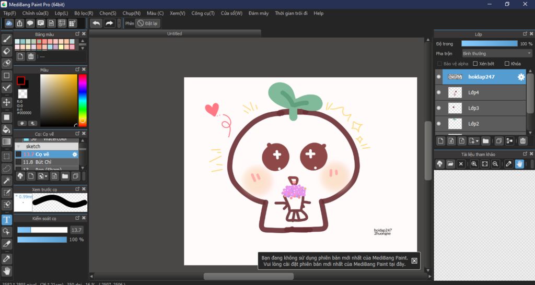Toggle the Xén bớt checkbox
This screenshot has height=285, width=535.
[475, 64]
